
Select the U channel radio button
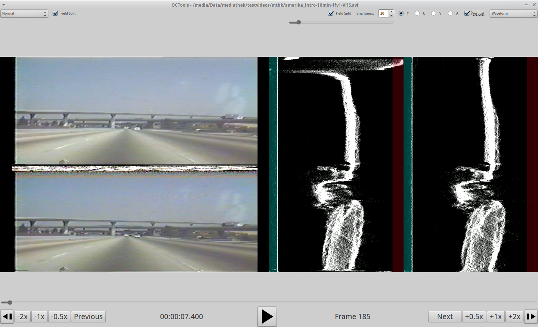[x=417, y=13]
